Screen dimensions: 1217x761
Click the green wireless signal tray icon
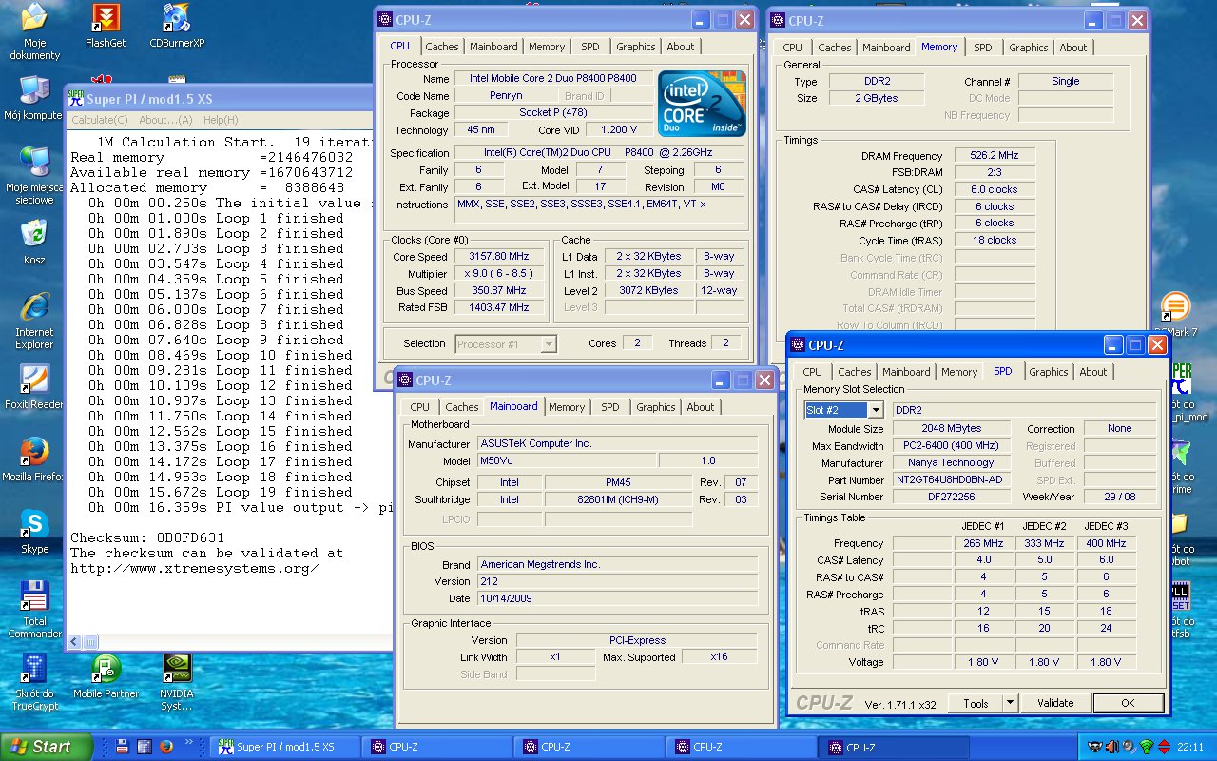[1146, 747]
